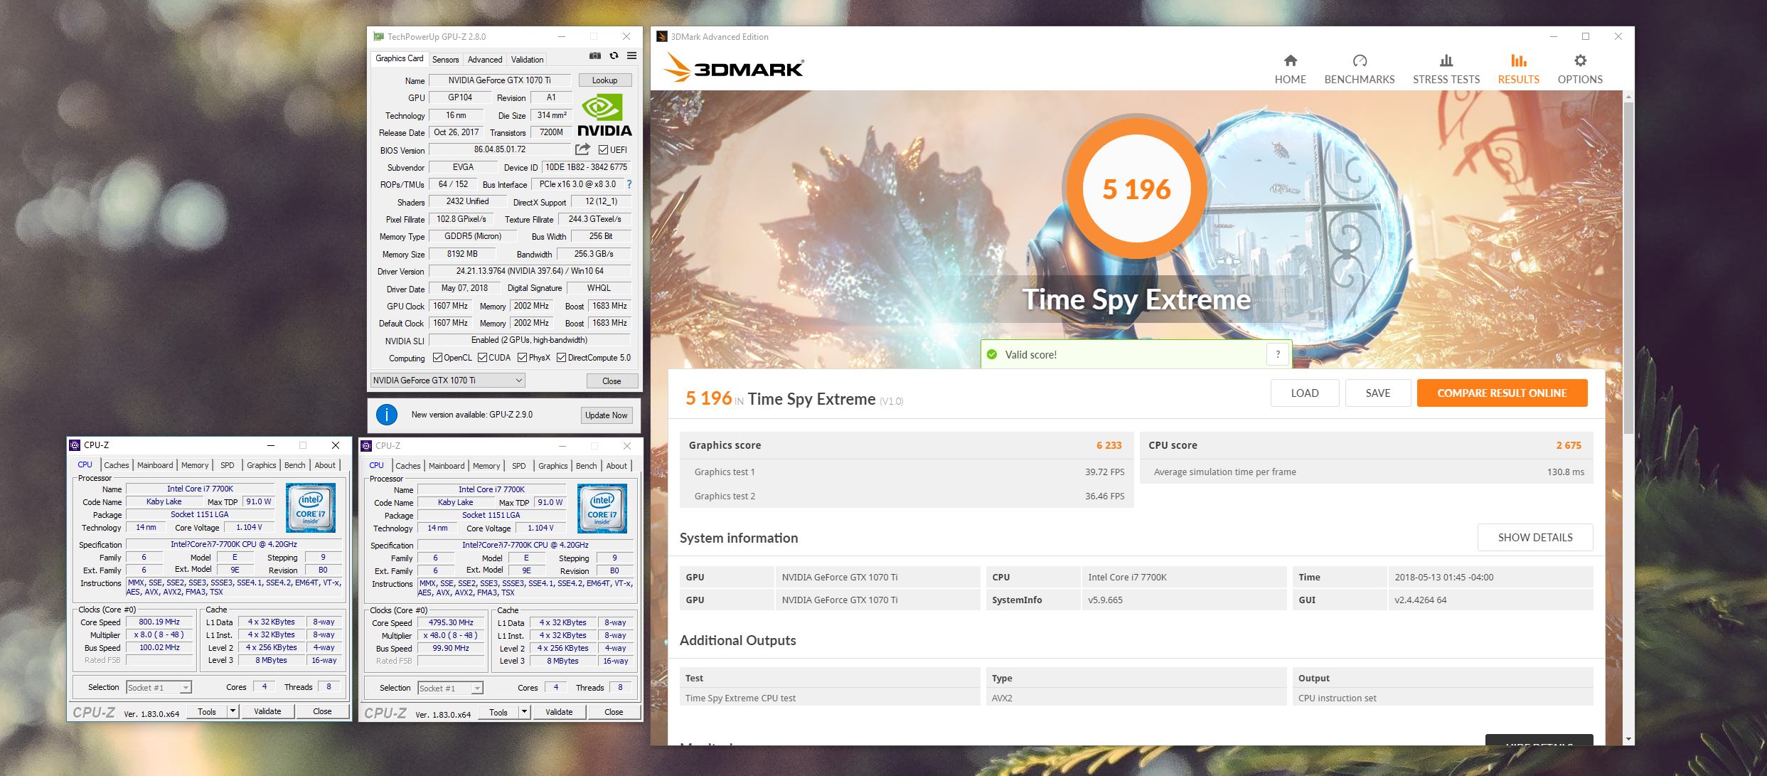Screen dimensions: 1767x776
Task: Open Mainboard tab in left CPU-Z
Action: tap(155, 465)
